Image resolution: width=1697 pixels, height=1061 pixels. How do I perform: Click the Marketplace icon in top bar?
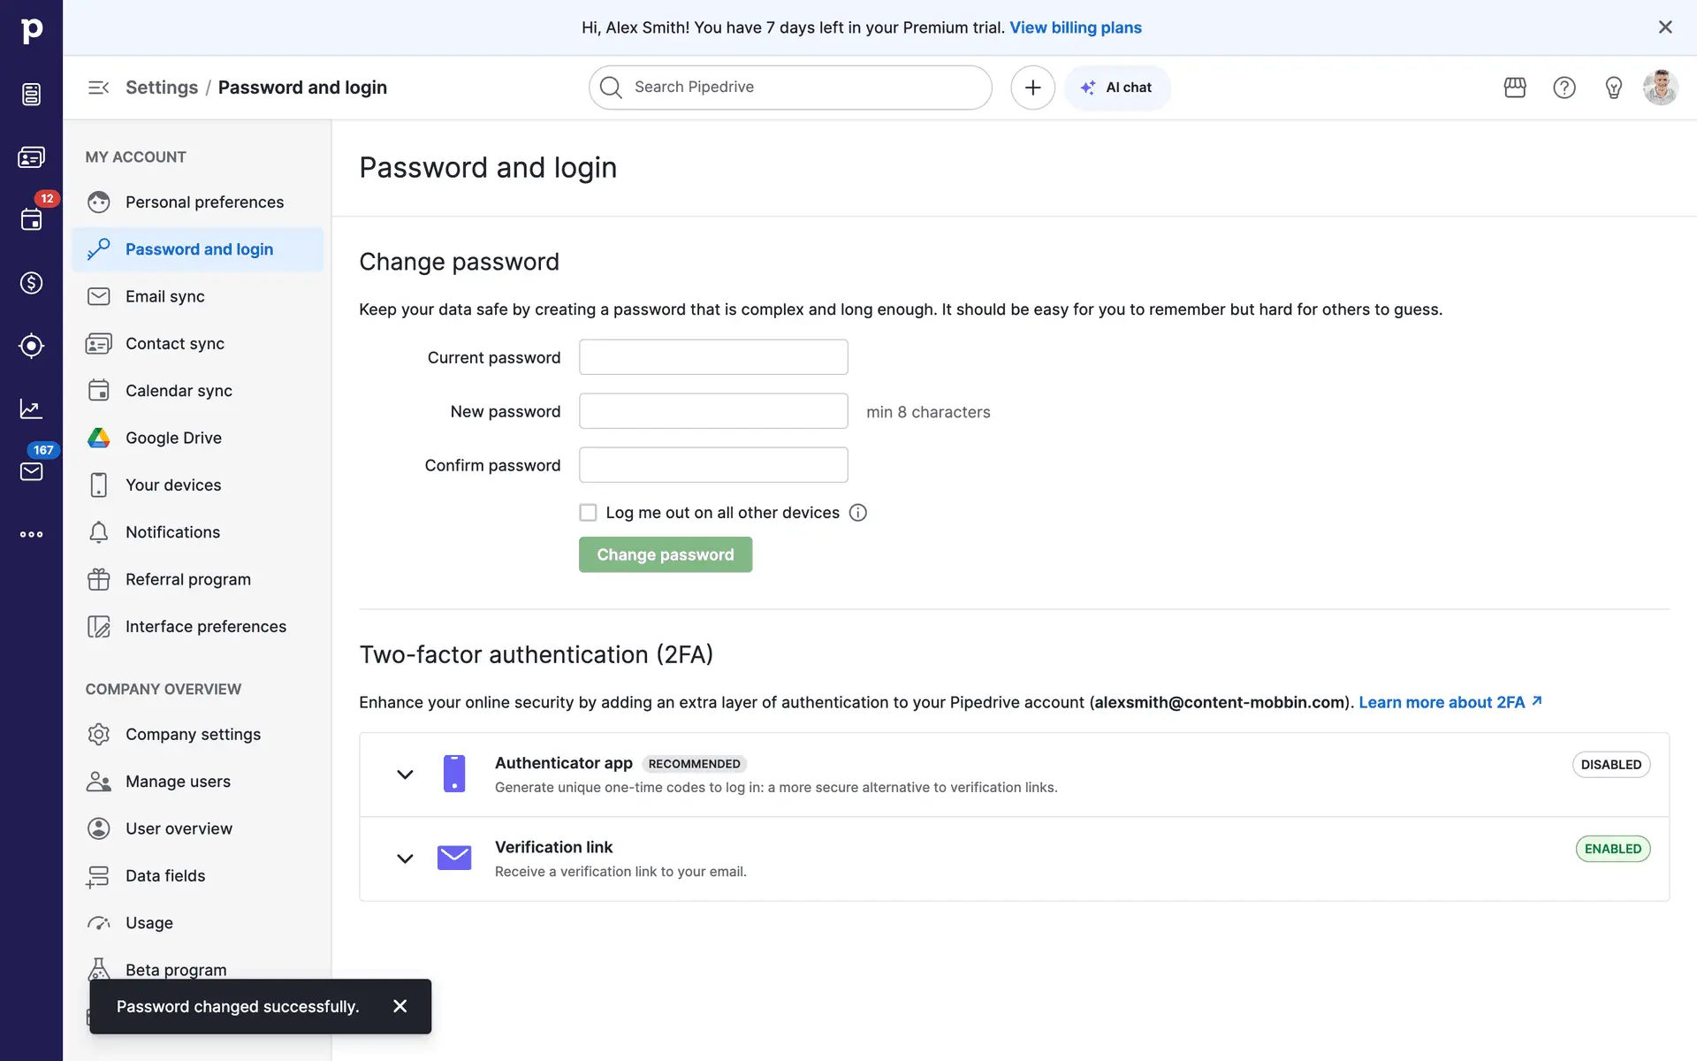pyautogui.click(x=1515, y=88)
